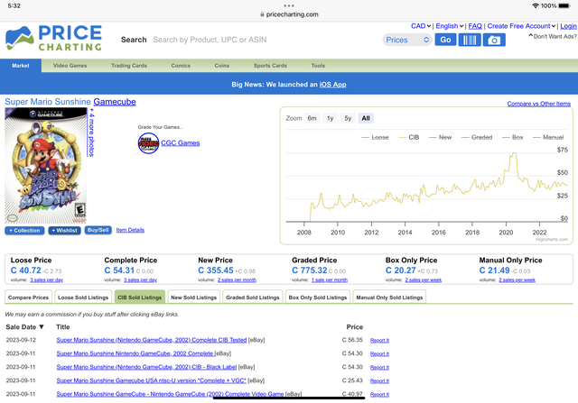Image resolution: width=578 pixels, height=403 pixels.
Task: Open Graded Price 1 sale per month link
Action: coord(330,280)
